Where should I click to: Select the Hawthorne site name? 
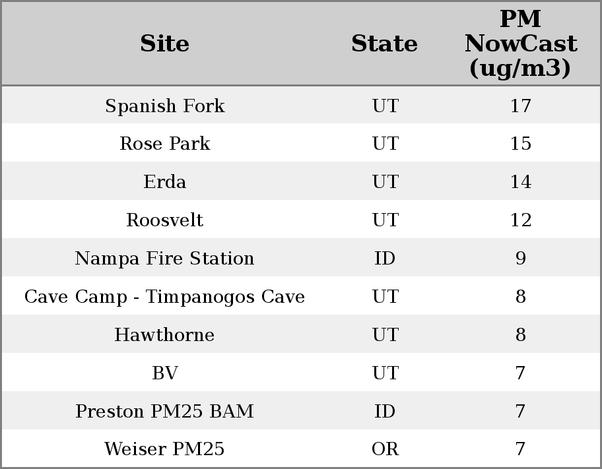click(164, 335)
